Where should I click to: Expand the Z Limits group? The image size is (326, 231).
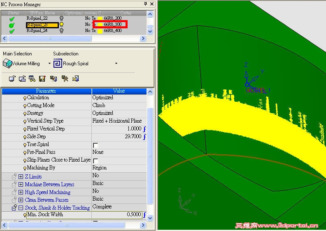pos(21,176)
